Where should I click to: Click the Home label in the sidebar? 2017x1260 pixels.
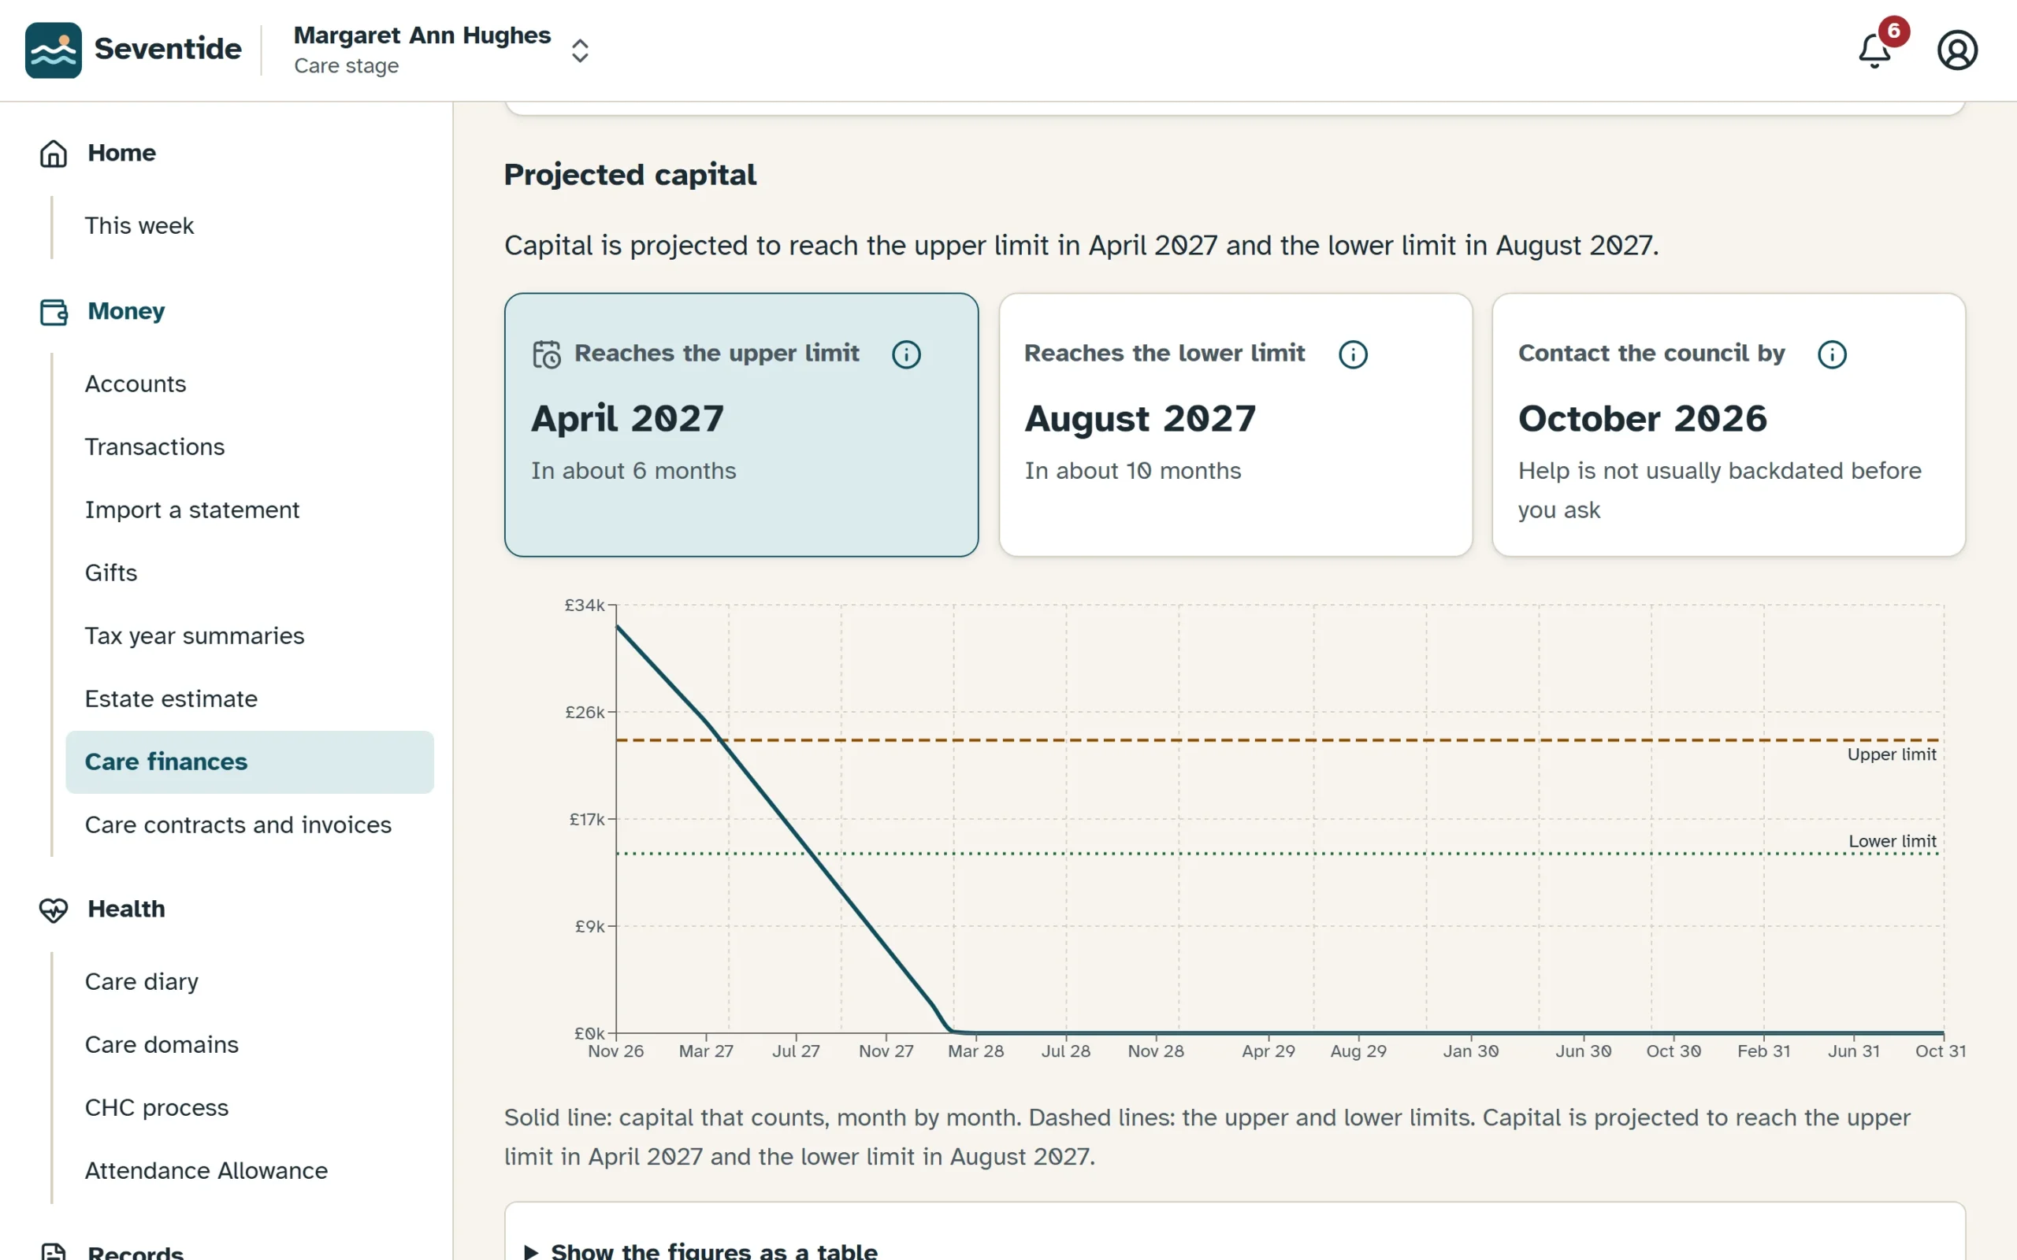(x=121, y=154)
